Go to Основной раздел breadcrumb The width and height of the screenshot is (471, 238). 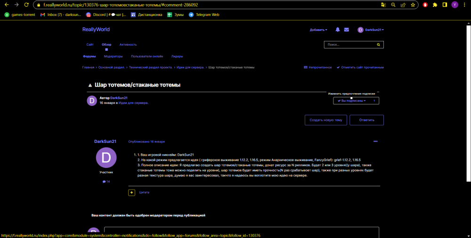[112, 68]
